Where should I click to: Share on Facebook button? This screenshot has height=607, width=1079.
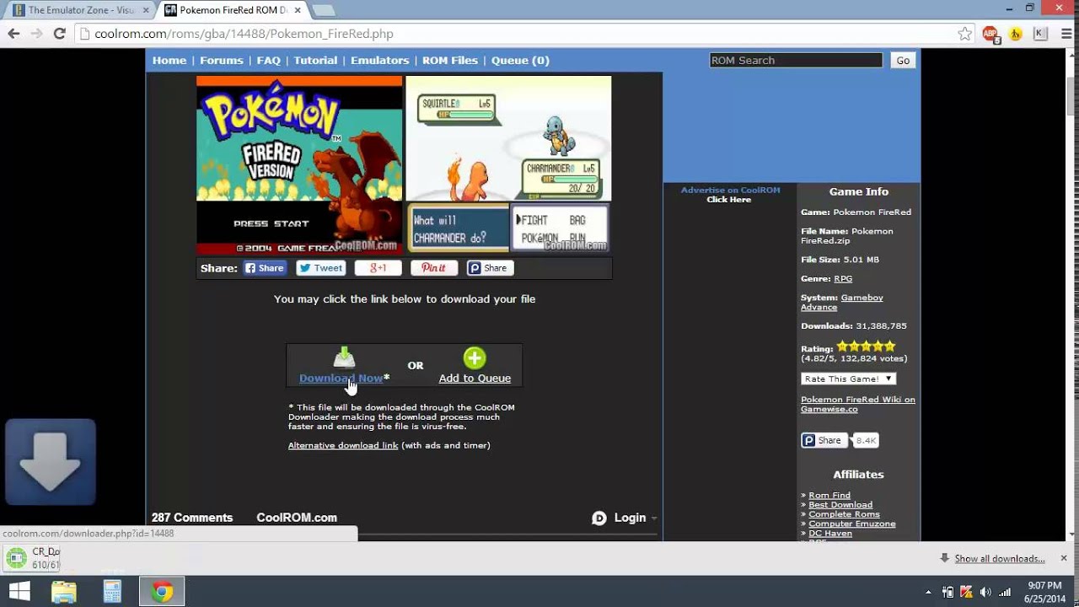(x=265, y=268)
